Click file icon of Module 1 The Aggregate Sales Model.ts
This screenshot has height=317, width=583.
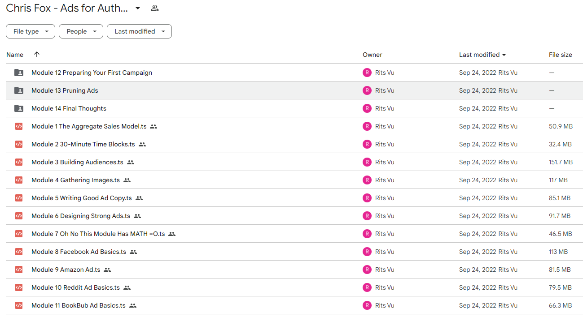19,126
